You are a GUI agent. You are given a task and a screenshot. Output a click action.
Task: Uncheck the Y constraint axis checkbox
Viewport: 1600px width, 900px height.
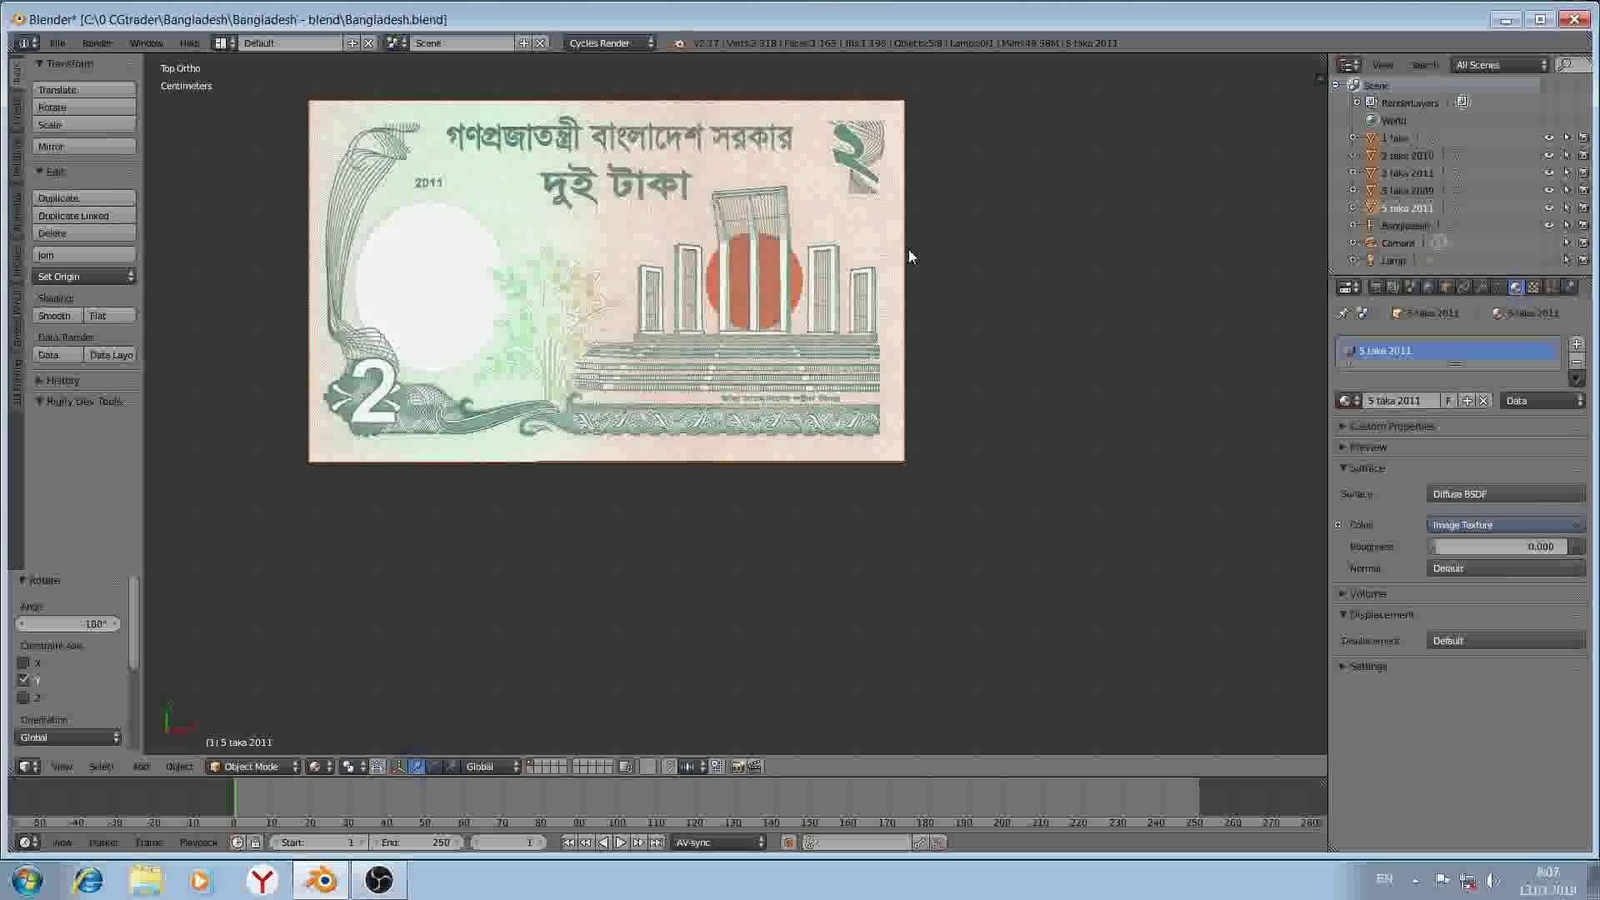point(23,680)
